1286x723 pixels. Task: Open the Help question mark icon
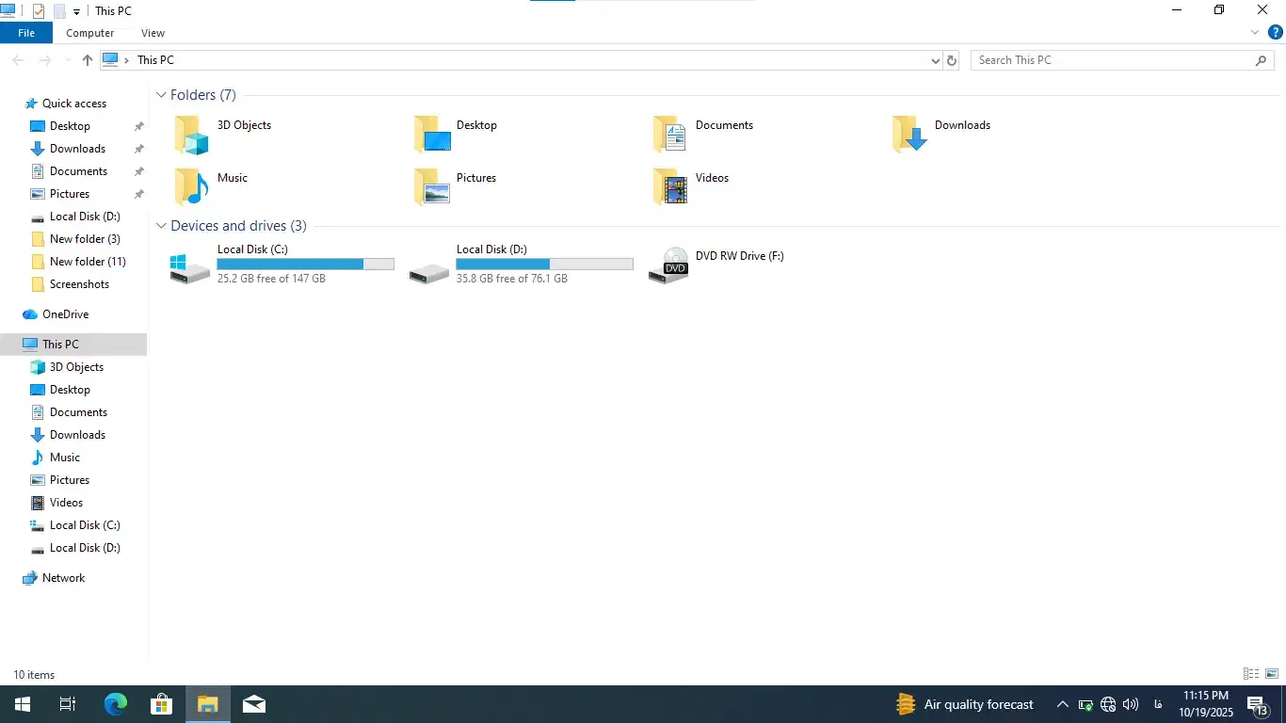point(1275,32)
